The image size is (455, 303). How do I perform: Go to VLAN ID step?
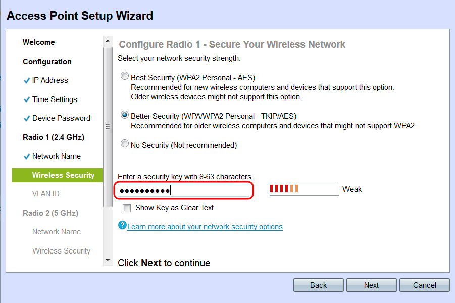coord(45,194)
